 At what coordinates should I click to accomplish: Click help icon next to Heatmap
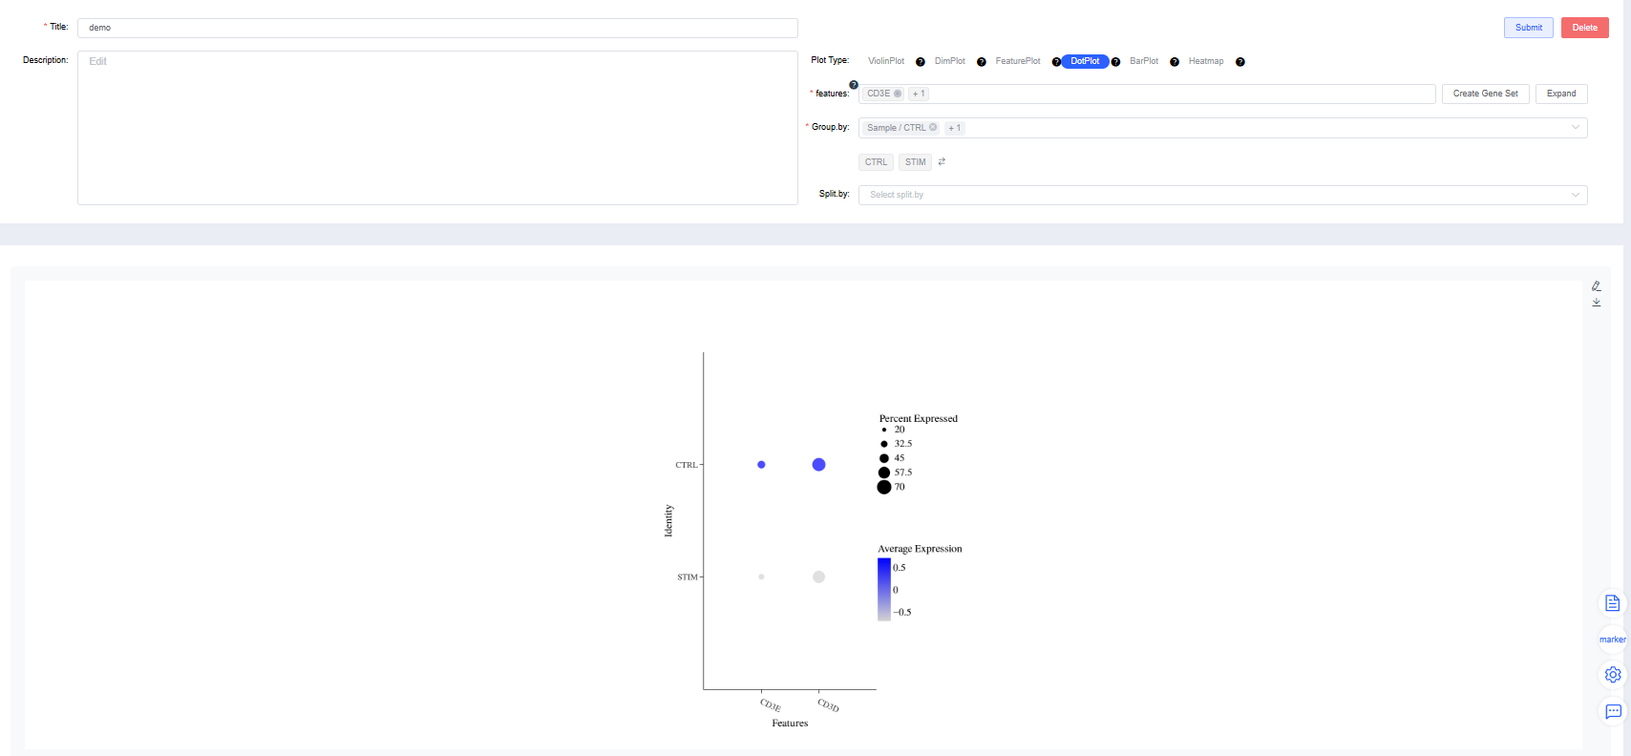1239,62
